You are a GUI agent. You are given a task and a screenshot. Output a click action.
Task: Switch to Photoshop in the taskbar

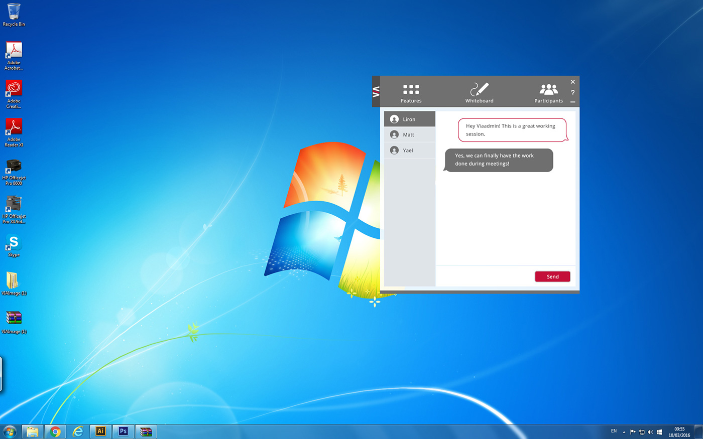[123, 431]
